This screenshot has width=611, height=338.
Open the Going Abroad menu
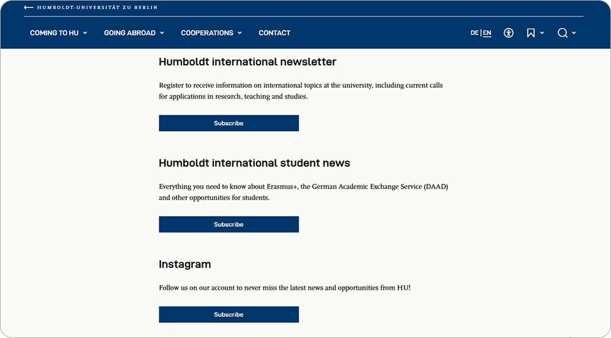pos(130,33)
